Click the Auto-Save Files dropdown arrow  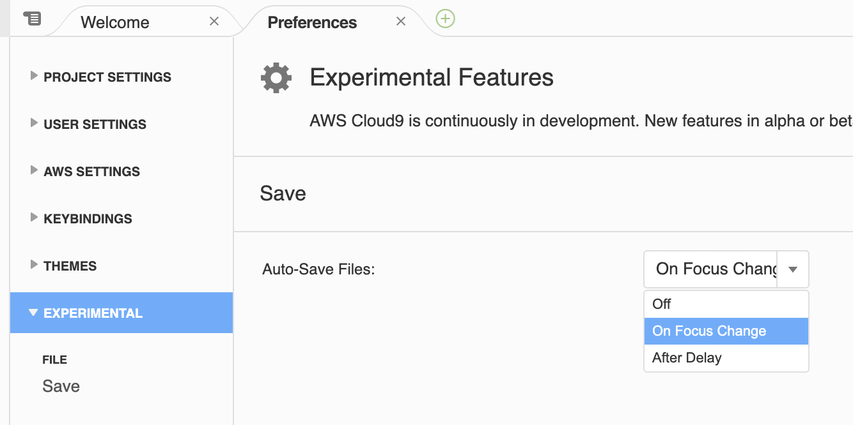point(793,269)
